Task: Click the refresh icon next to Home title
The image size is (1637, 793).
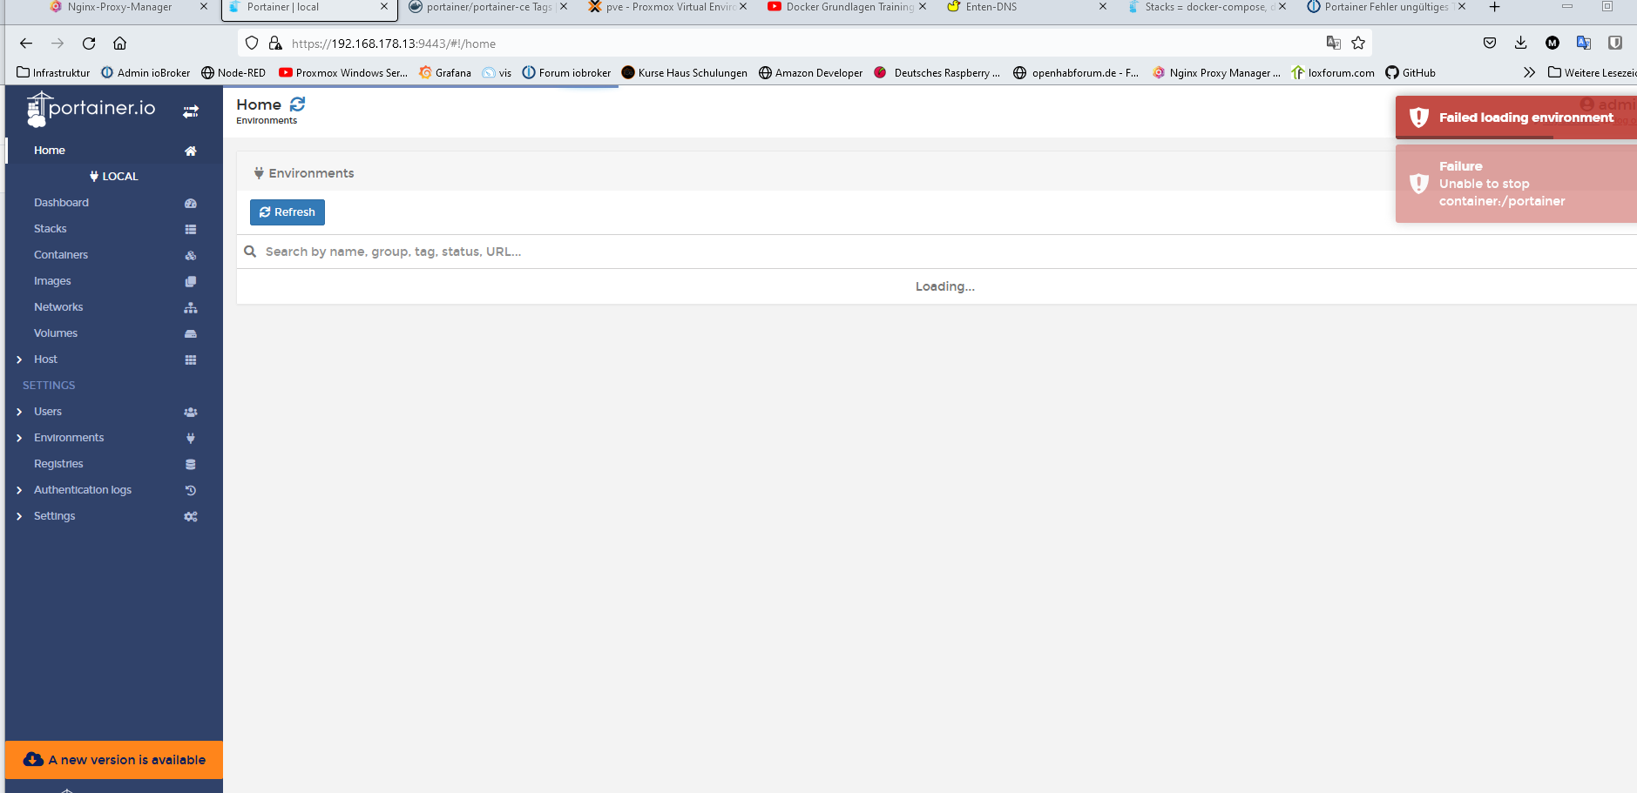Action: click(x=298, y=104)
